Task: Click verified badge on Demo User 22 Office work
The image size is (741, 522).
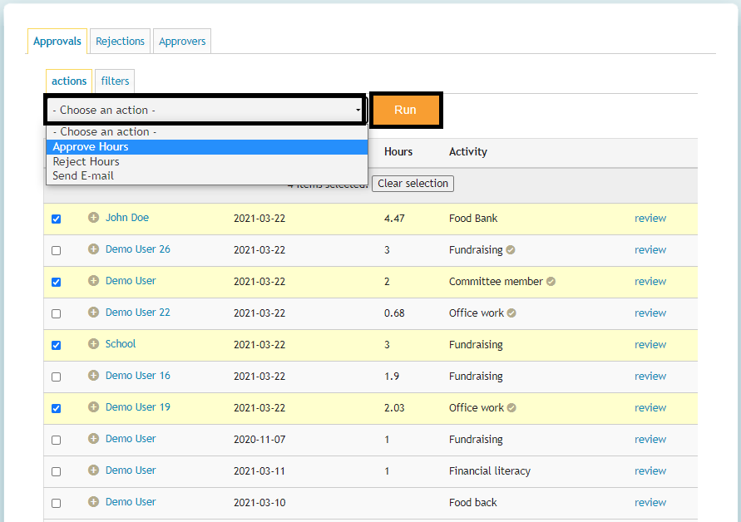Action: (x=511, y=313)
